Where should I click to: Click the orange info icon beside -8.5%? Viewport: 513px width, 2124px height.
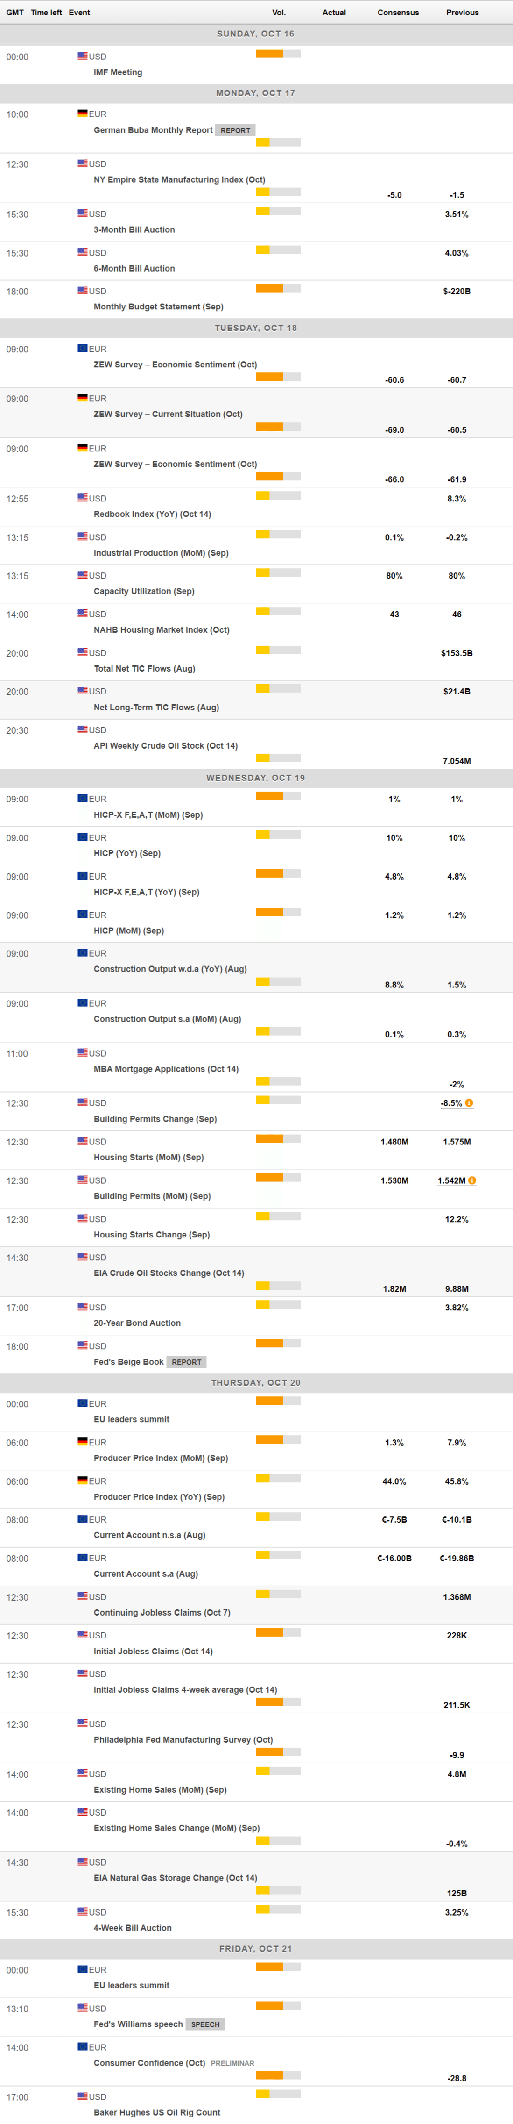[x=469, y=1102]
